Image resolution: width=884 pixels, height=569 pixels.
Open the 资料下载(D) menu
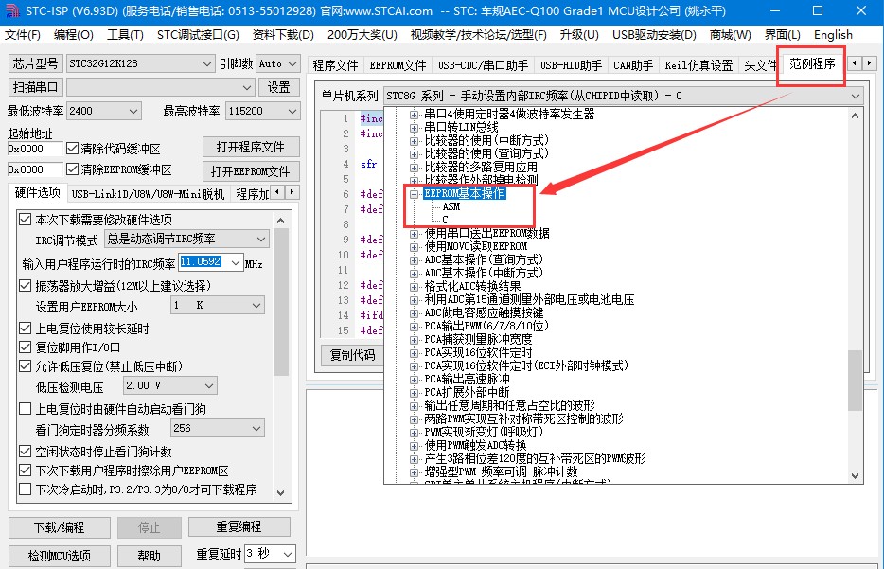[x=283, y=35]
